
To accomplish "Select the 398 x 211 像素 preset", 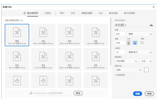I will [17, 59].
